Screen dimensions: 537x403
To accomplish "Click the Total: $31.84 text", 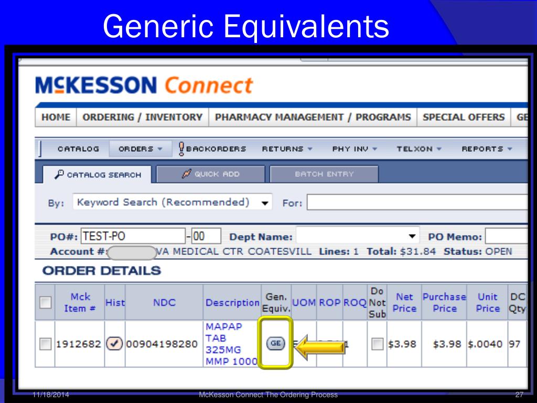I will 401,251.
